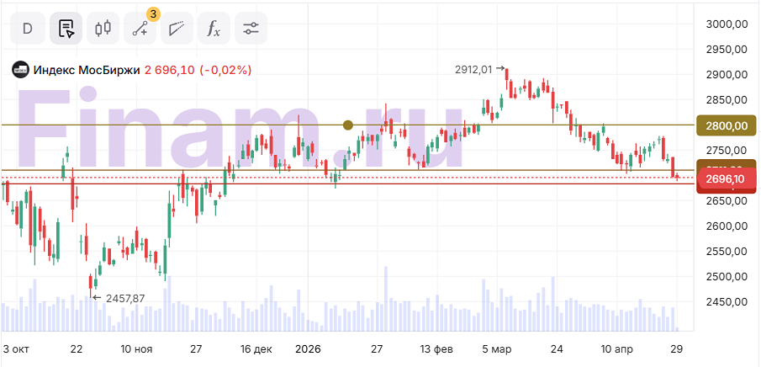Open chart settings sliders icon
Screen dimensions: 761x367
click(251, 29)
